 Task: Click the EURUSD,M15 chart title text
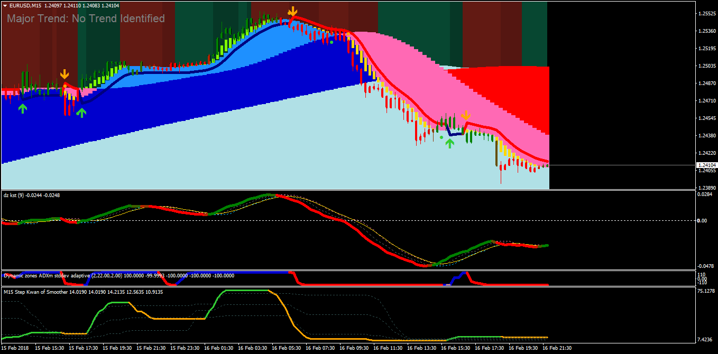(25, 5)
